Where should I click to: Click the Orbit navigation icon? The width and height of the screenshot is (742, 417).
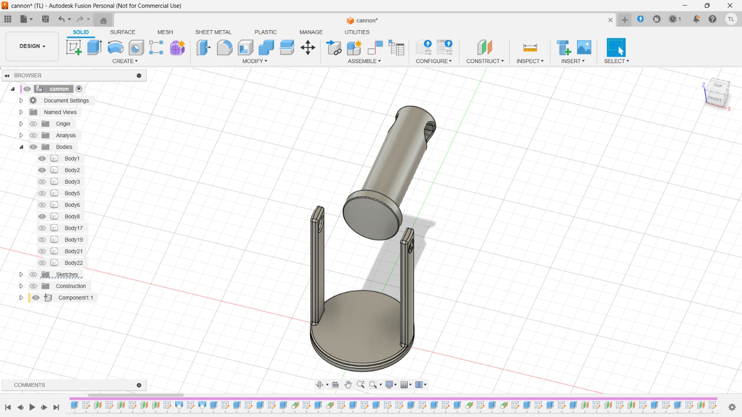point(320,385)
